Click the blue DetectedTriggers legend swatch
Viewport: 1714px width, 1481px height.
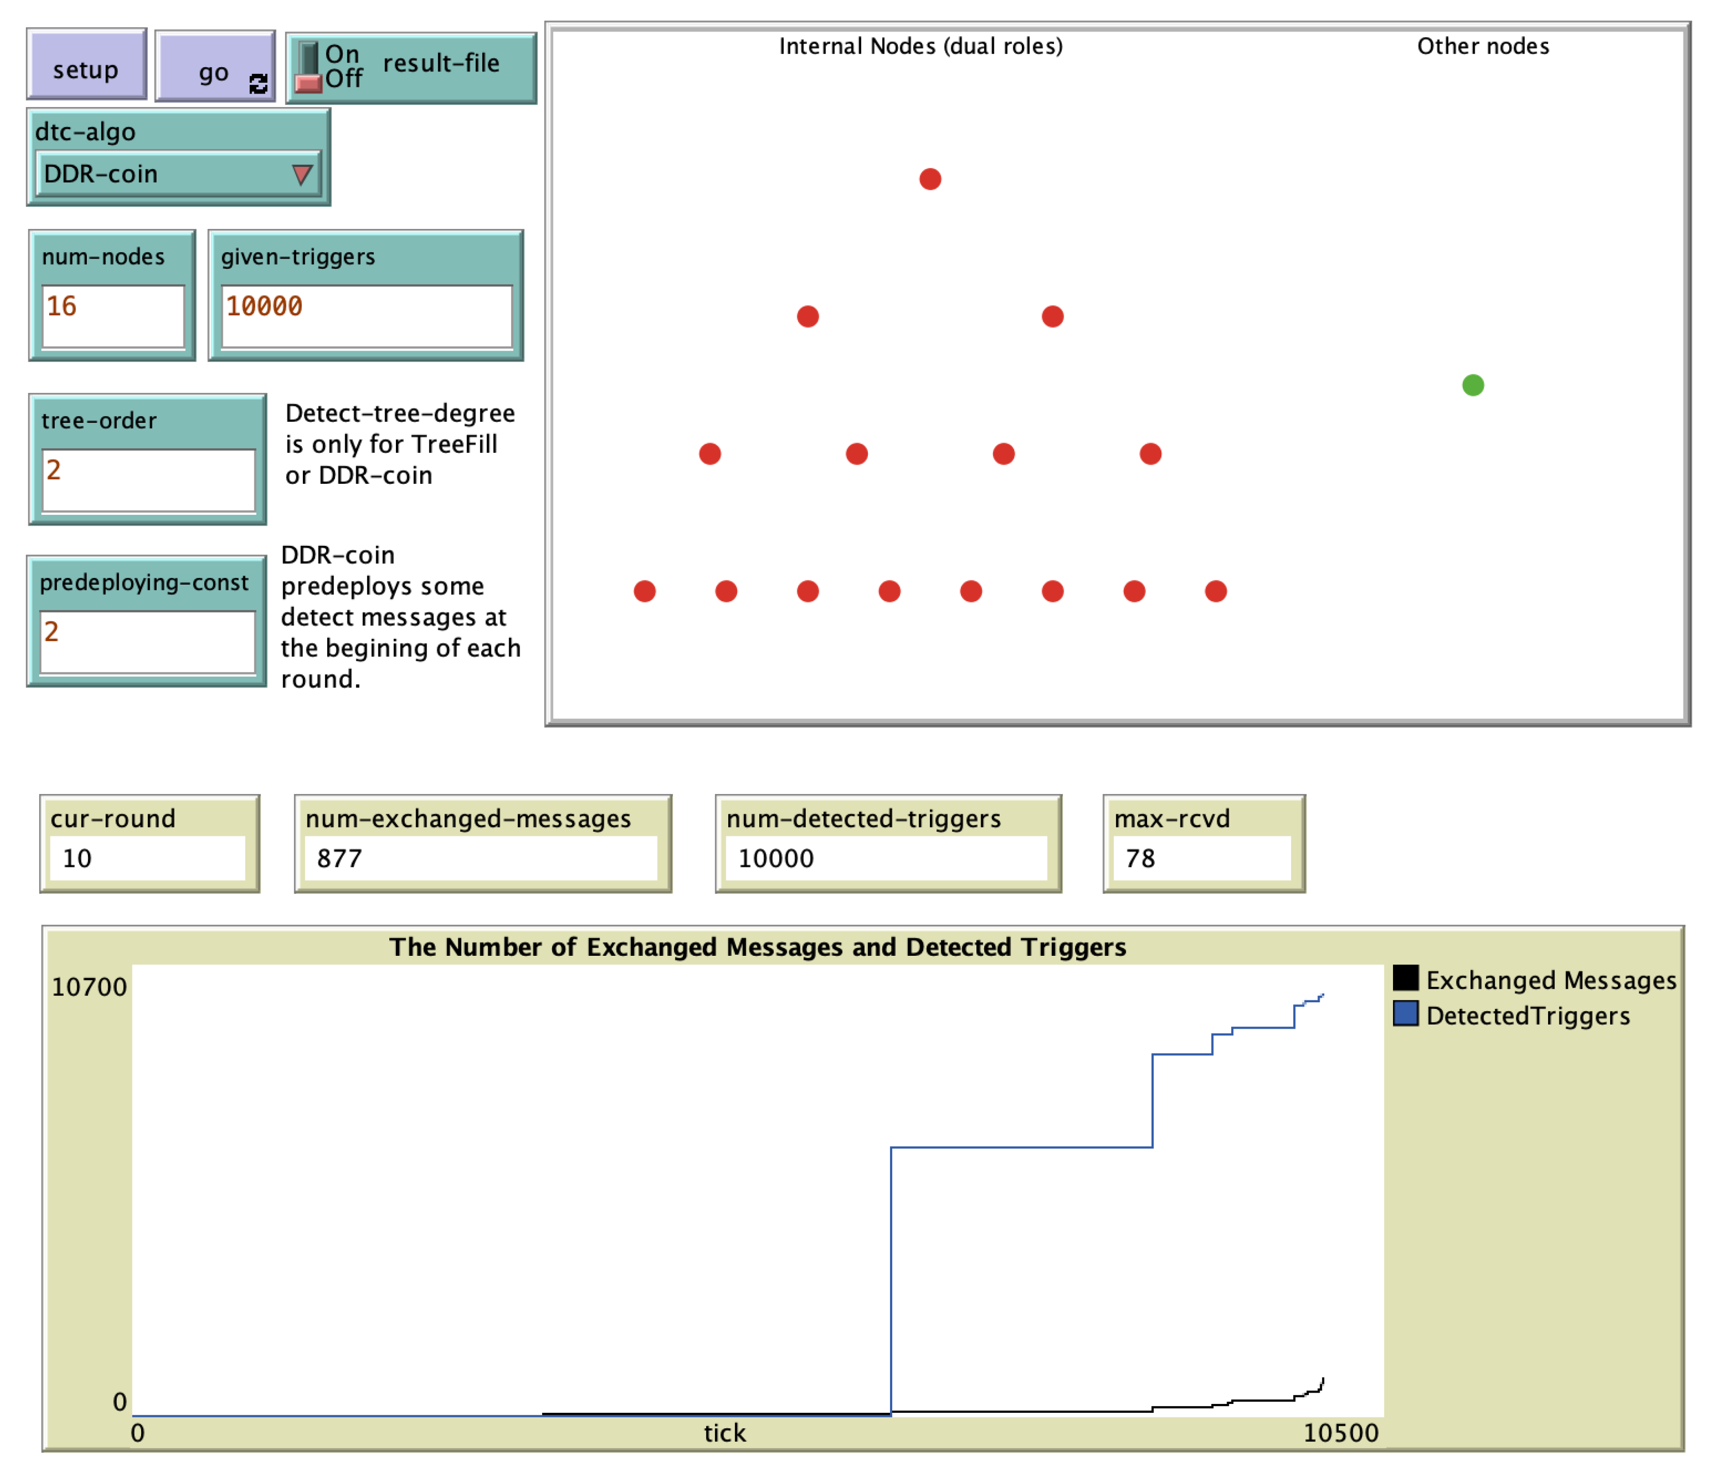pos(1405,1014)
